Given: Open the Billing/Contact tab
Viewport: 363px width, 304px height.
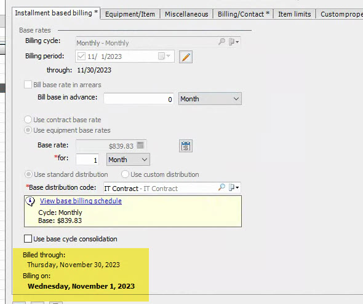Looking at the screenshot, I should (243, 14).
